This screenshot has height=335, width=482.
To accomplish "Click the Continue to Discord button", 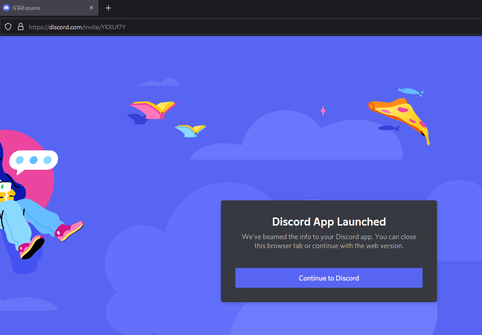I will pos(329,278).
